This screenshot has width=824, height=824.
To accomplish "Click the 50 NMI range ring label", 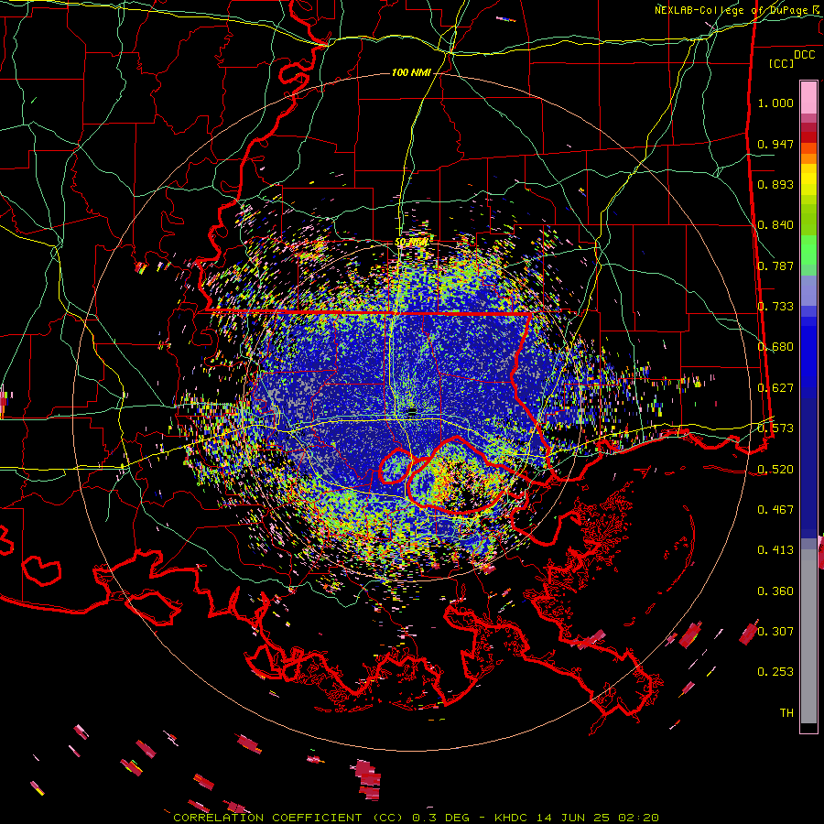I will (x=411, y=243).
